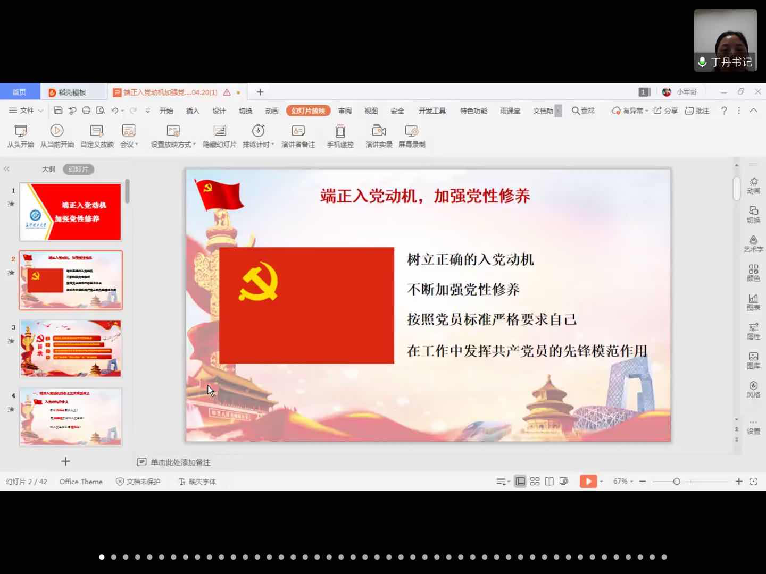766x574 pixels.
Task: Open 艺术字 panel in right sidebar
Action: (753, 243)
